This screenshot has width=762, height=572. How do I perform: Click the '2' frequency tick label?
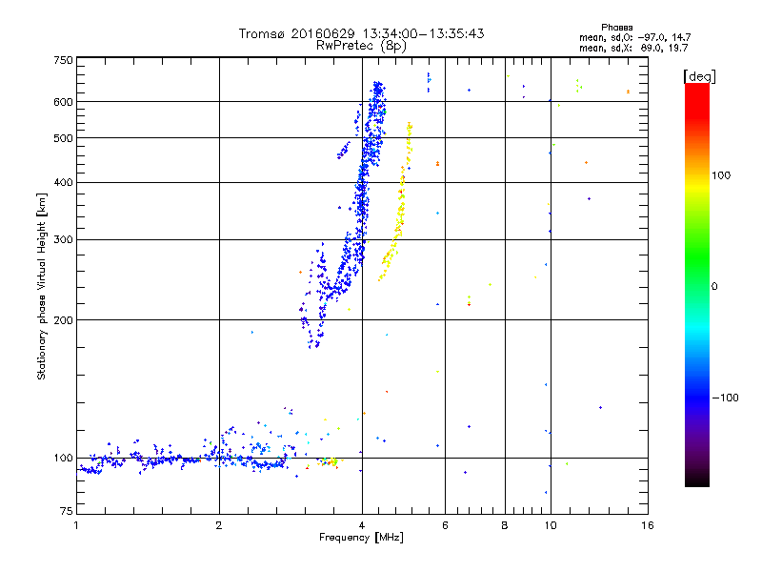(x=219, y=525)
